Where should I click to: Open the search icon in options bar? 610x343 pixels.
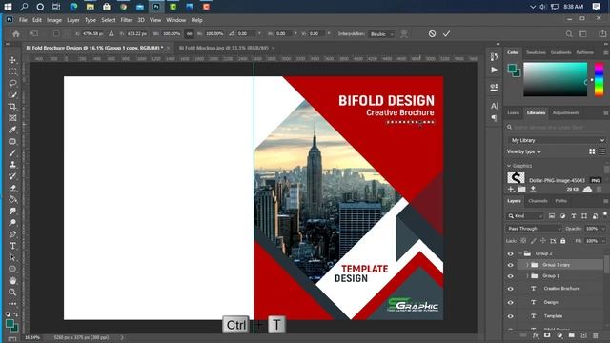point(569,34)
